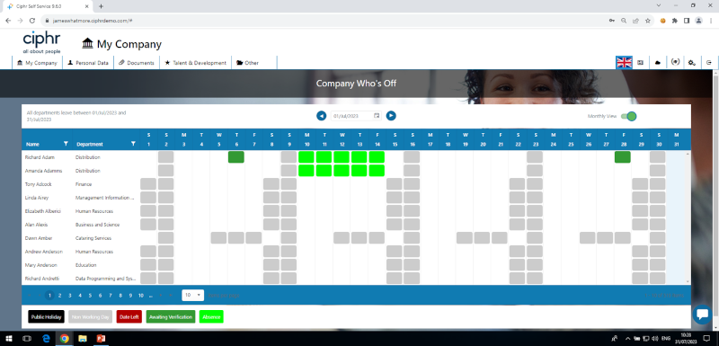
Task: Open the browser extensions puzzle icon
Action: tap(675, 21)
